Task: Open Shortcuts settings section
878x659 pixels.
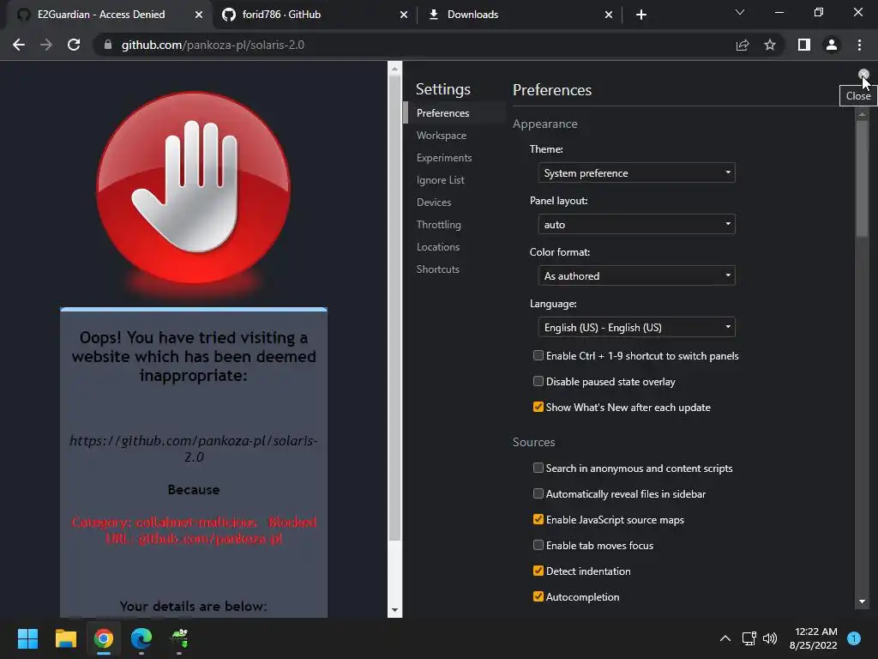Action: pos(438,269)
